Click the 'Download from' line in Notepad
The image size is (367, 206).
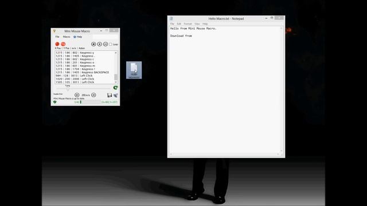coord(181,36)
